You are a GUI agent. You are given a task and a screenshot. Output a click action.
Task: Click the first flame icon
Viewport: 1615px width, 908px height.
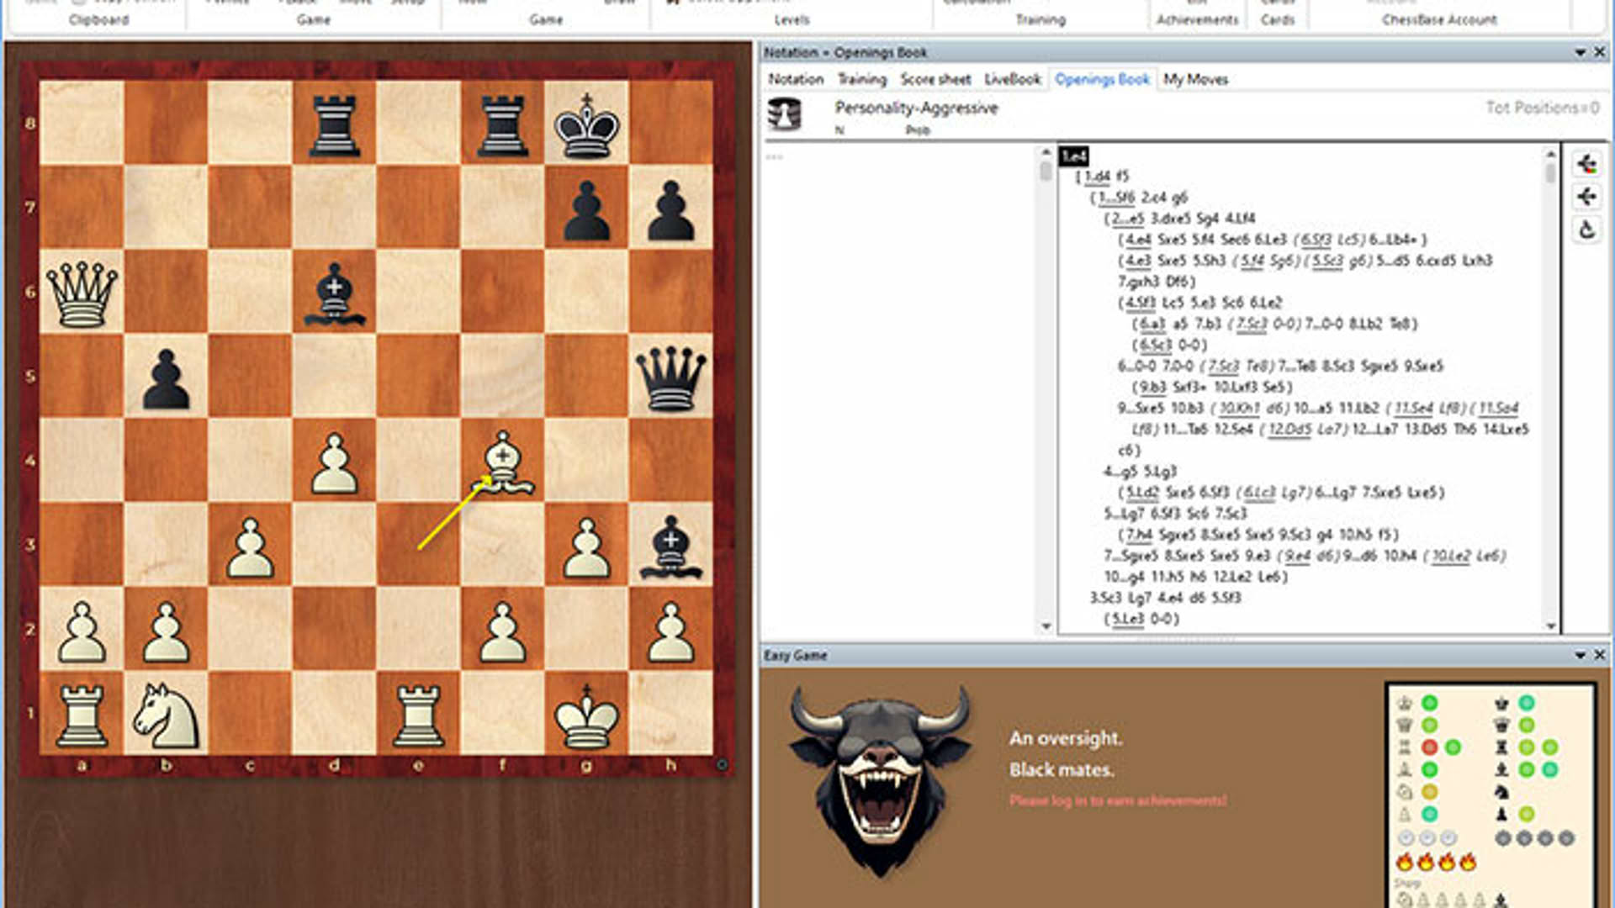point(1404,862)
